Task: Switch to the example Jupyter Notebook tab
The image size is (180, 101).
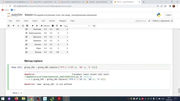Action: [x=98, y=2]
